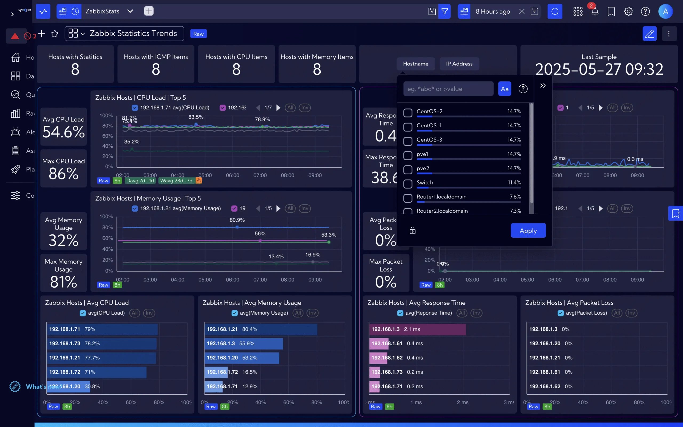Open Query section in the sidebar

(23, 95)
